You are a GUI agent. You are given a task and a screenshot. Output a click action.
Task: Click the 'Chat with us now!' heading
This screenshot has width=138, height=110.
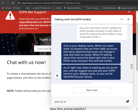(x=26, y=62)
